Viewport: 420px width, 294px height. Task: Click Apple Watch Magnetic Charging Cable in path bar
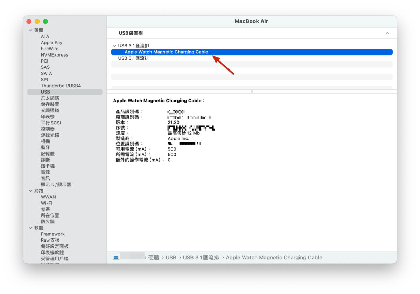click(x=274, y=258)
